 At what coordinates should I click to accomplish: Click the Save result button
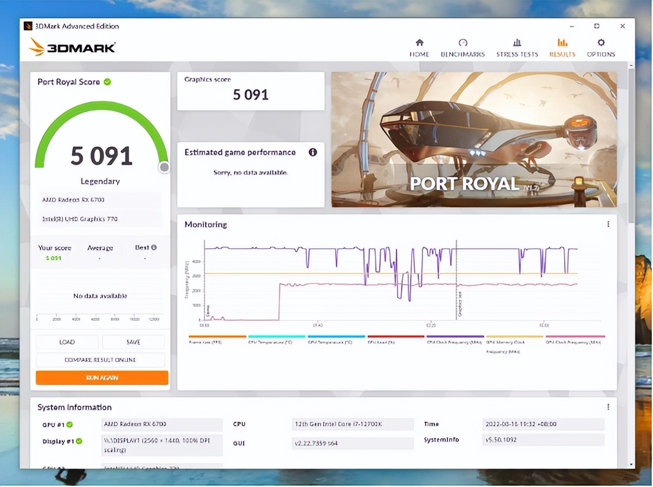[133, 342]
